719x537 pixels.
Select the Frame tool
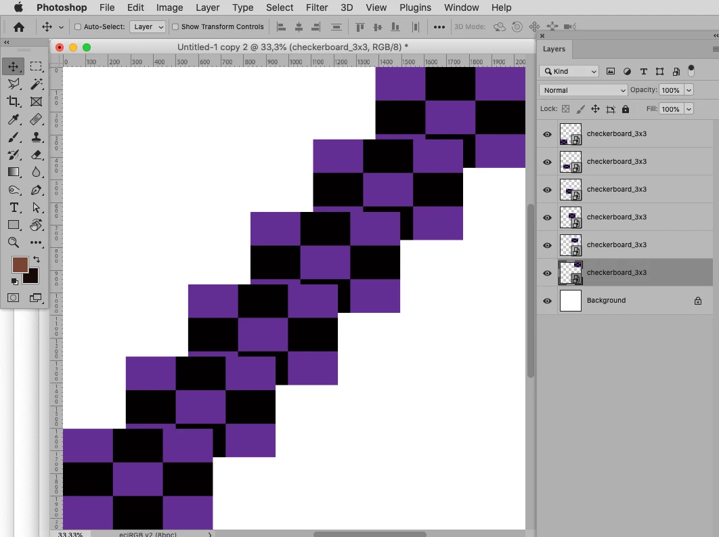(36, 102)
